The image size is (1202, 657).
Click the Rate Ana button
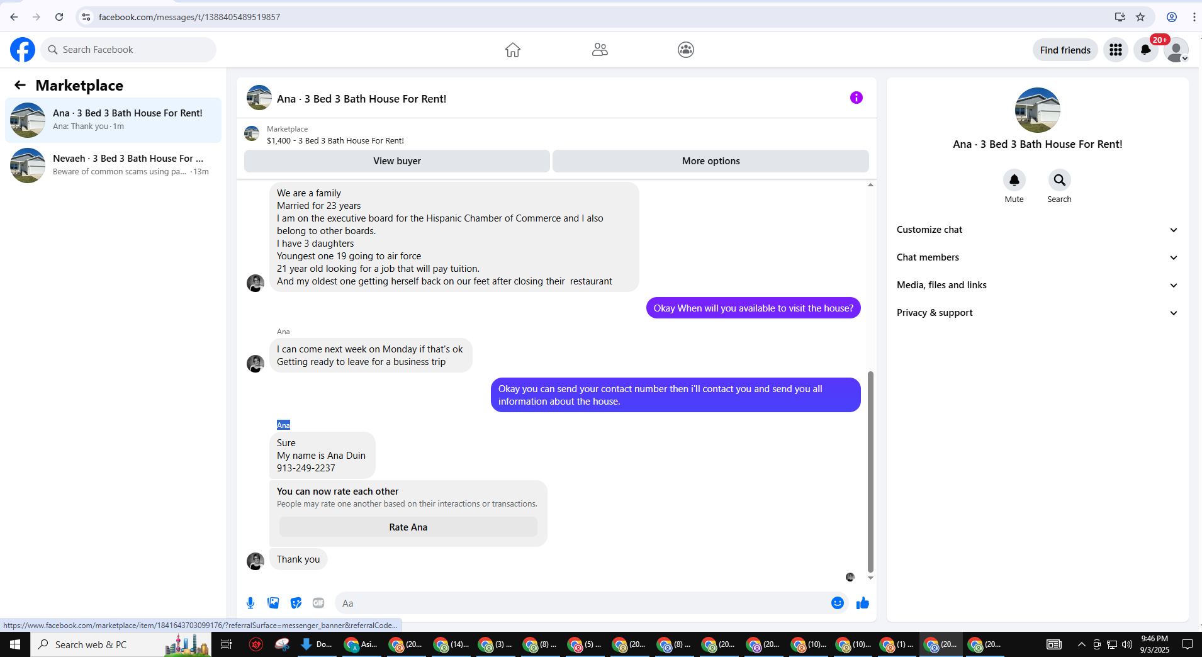(x=408, y=527)
